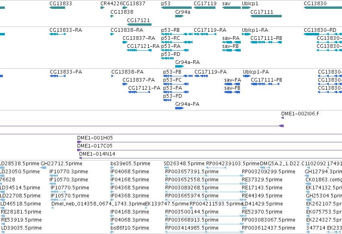Select the Ublcp1 gene label
Viewport: 342px width, 234px height.
[250, 4]
